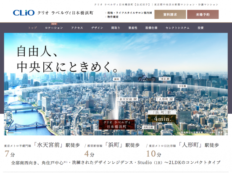Click the 「水天宮前」駅 label on the photo

[x=127, y=99]
